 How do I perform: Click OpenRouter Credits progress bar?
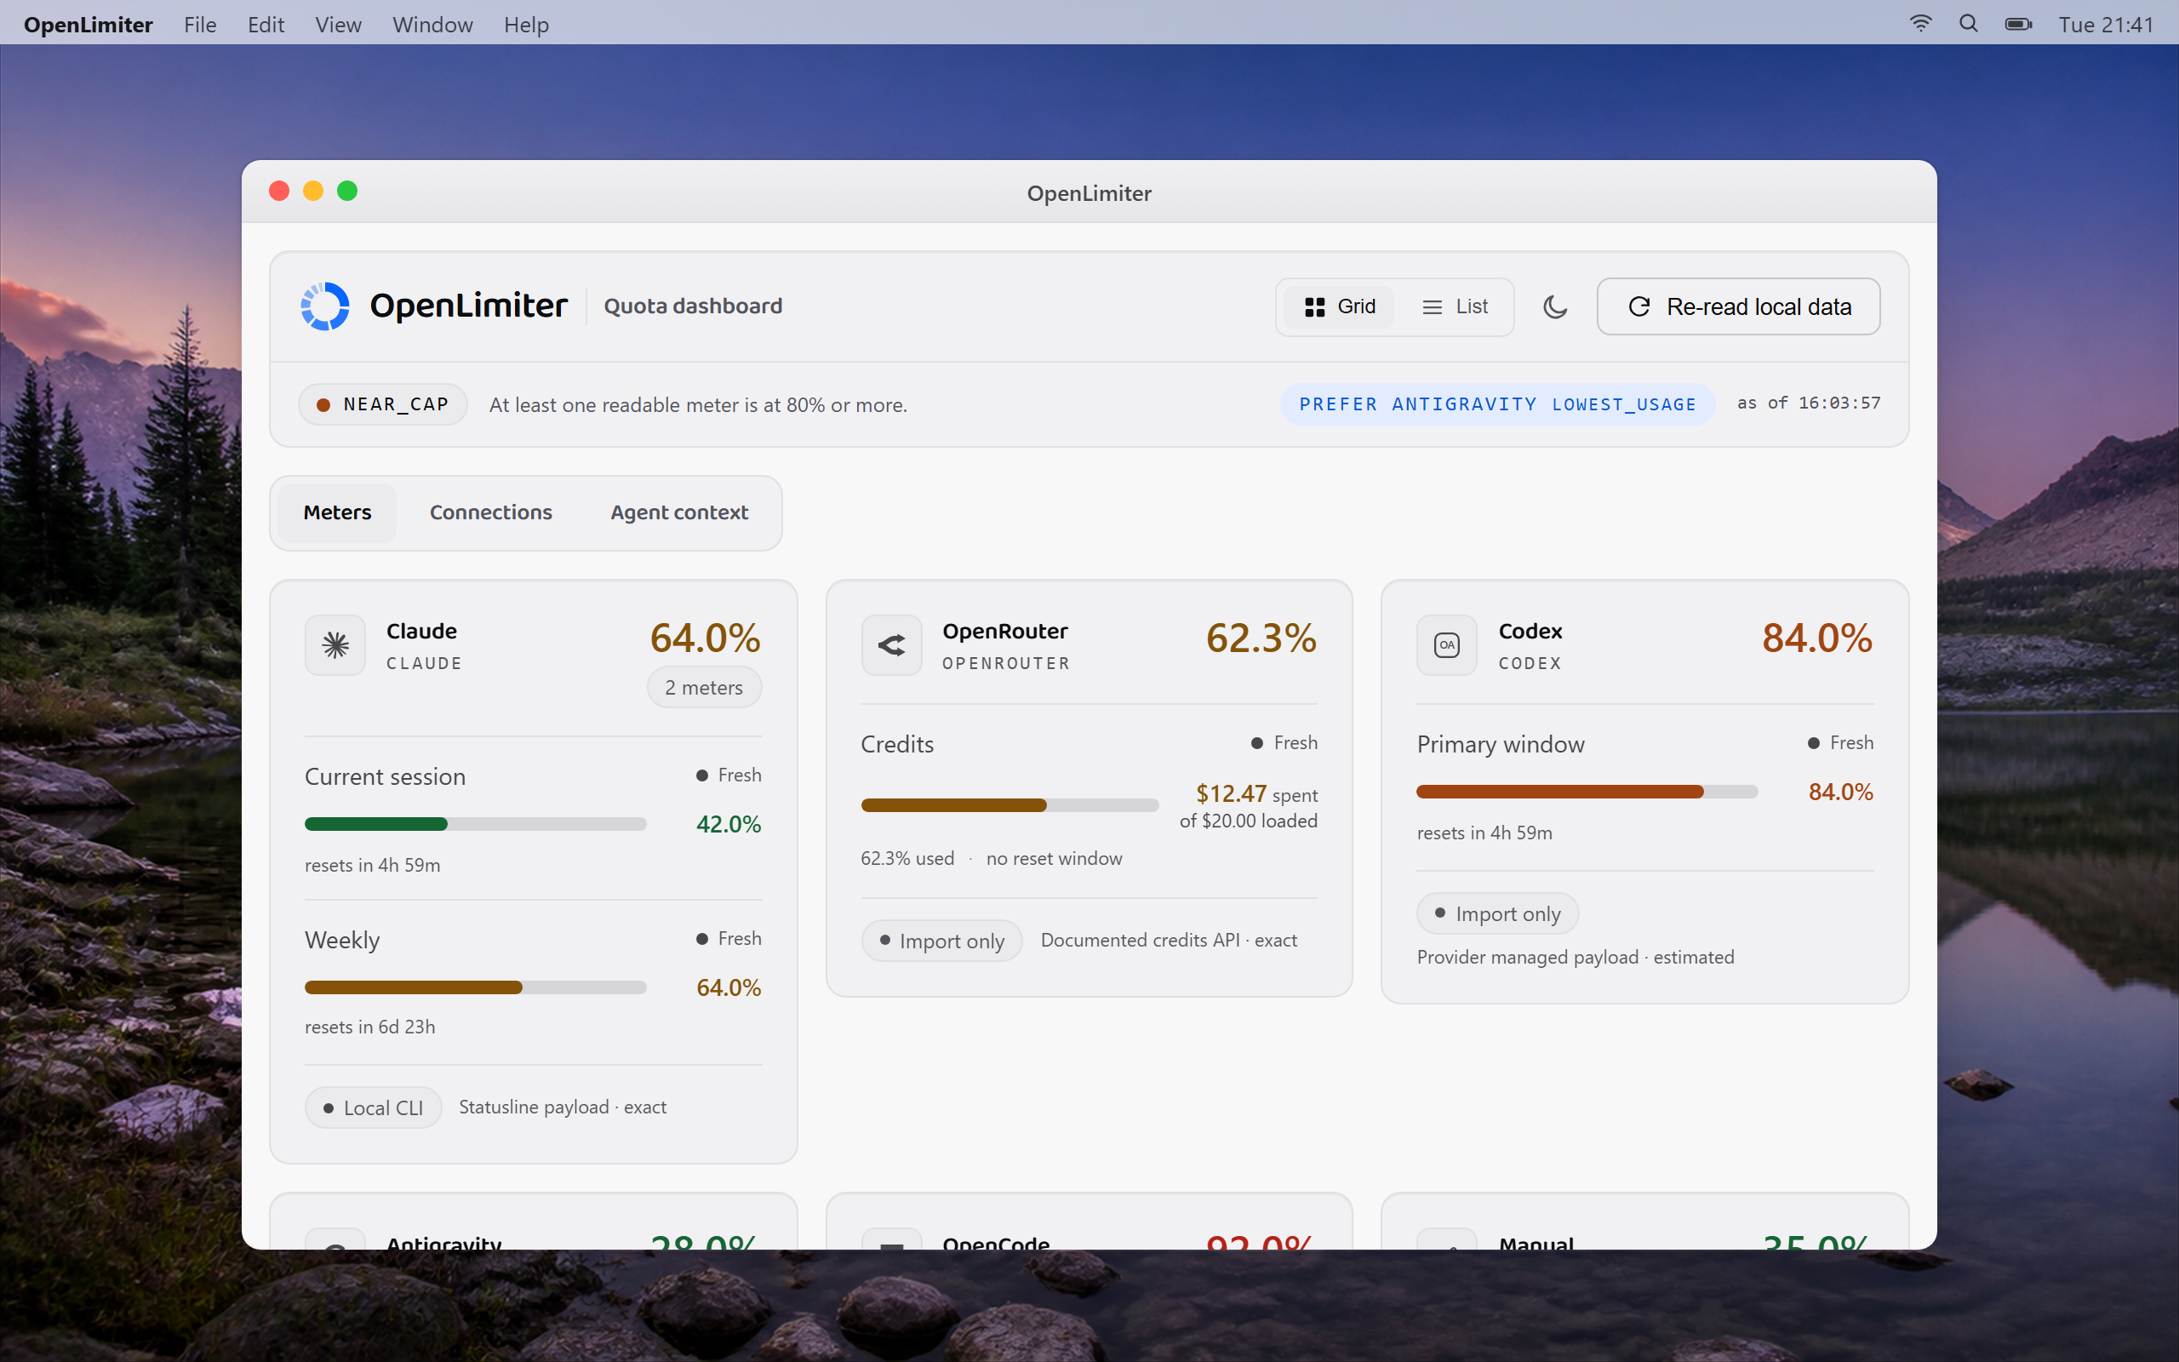[x=1009, y=805]
